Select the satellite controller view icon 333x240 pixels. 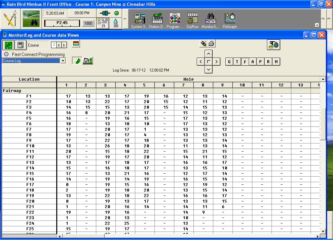click(20, 45)
